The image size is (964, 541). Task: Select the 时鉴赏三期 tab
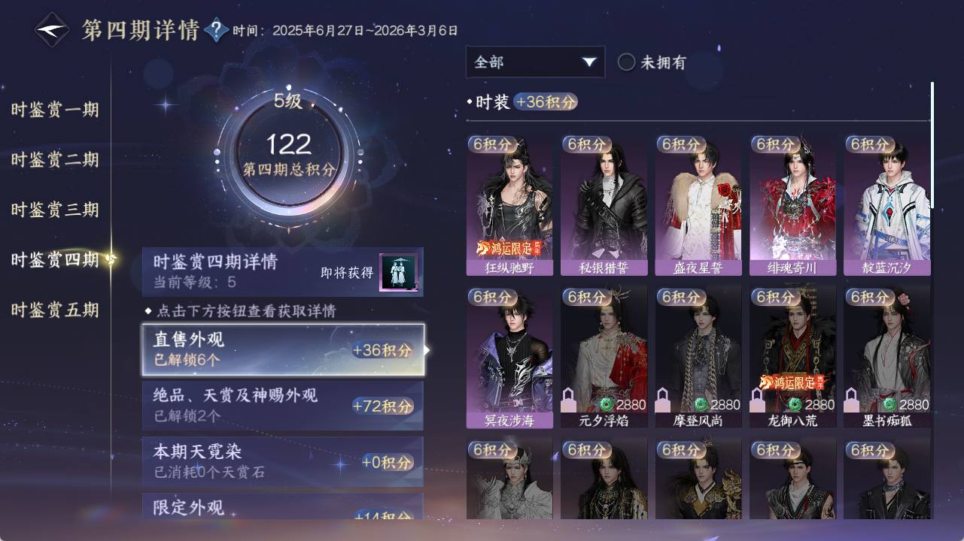click(55, 210)
